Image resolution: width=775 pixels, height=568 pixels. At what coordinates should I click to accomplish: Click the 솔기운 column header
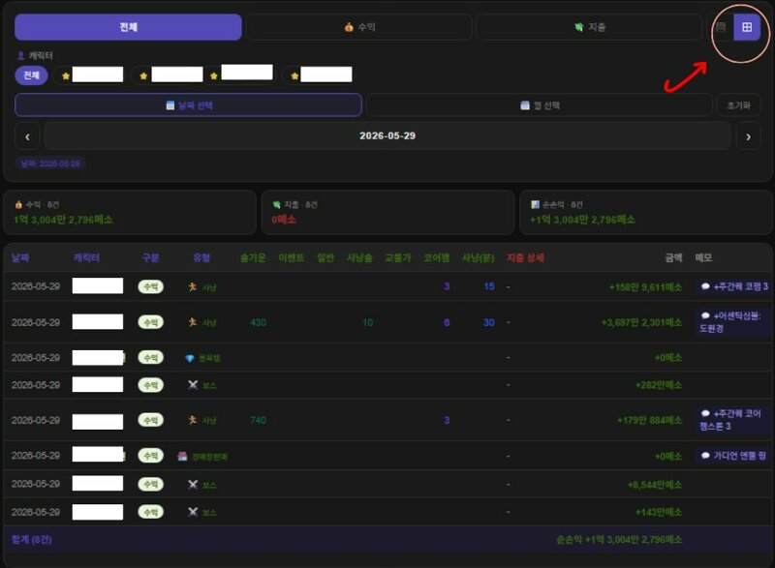pos(253,257)
